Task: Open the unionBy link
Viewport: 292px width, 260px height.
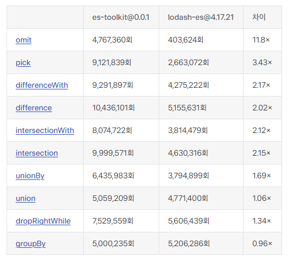Action: 30,176
